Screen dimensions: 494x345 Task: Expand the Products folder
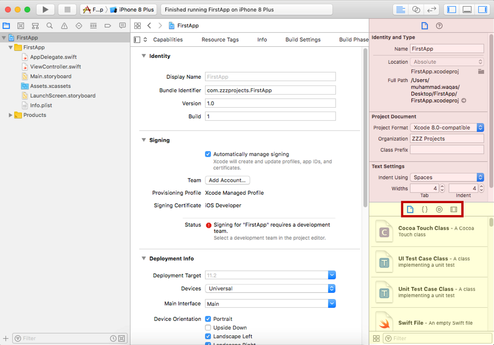[x=11, y=115]
